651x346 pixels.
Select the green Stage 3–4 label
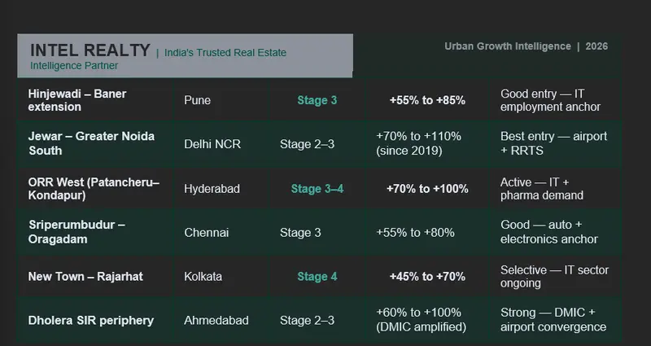pyautogui.click(x=317, y=189)
